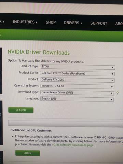
Task: Open the Operating System dropdown
Action: click(x=77, y=86)
